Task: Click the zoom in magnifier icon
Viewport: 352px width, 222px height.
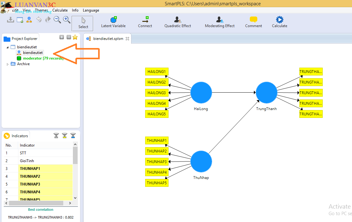Action: [67, 20]
